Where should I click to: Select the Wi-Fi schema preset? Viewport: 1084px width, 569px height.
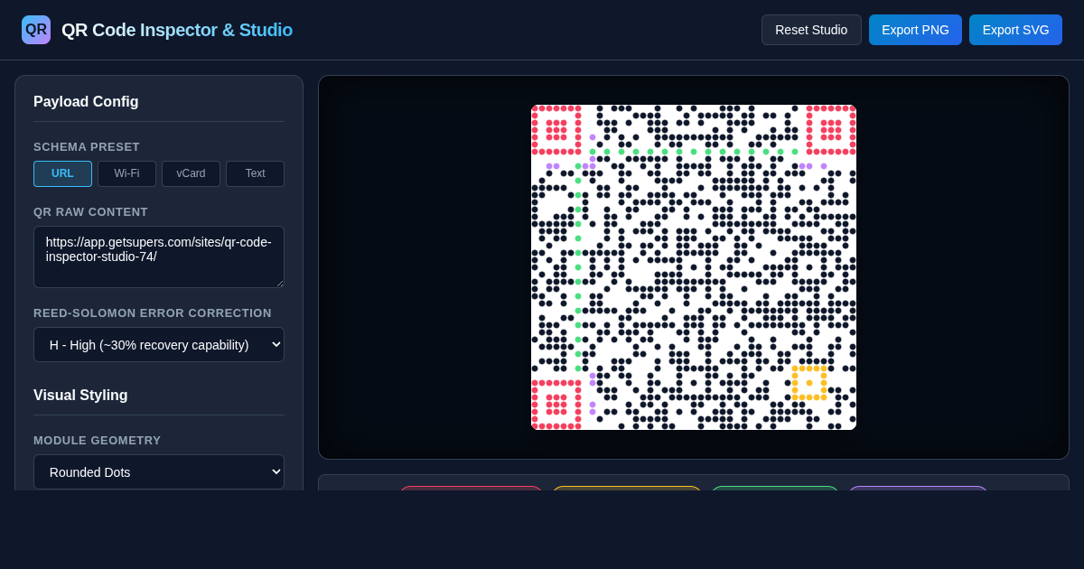pyautogui.click(x=126, y=173)
